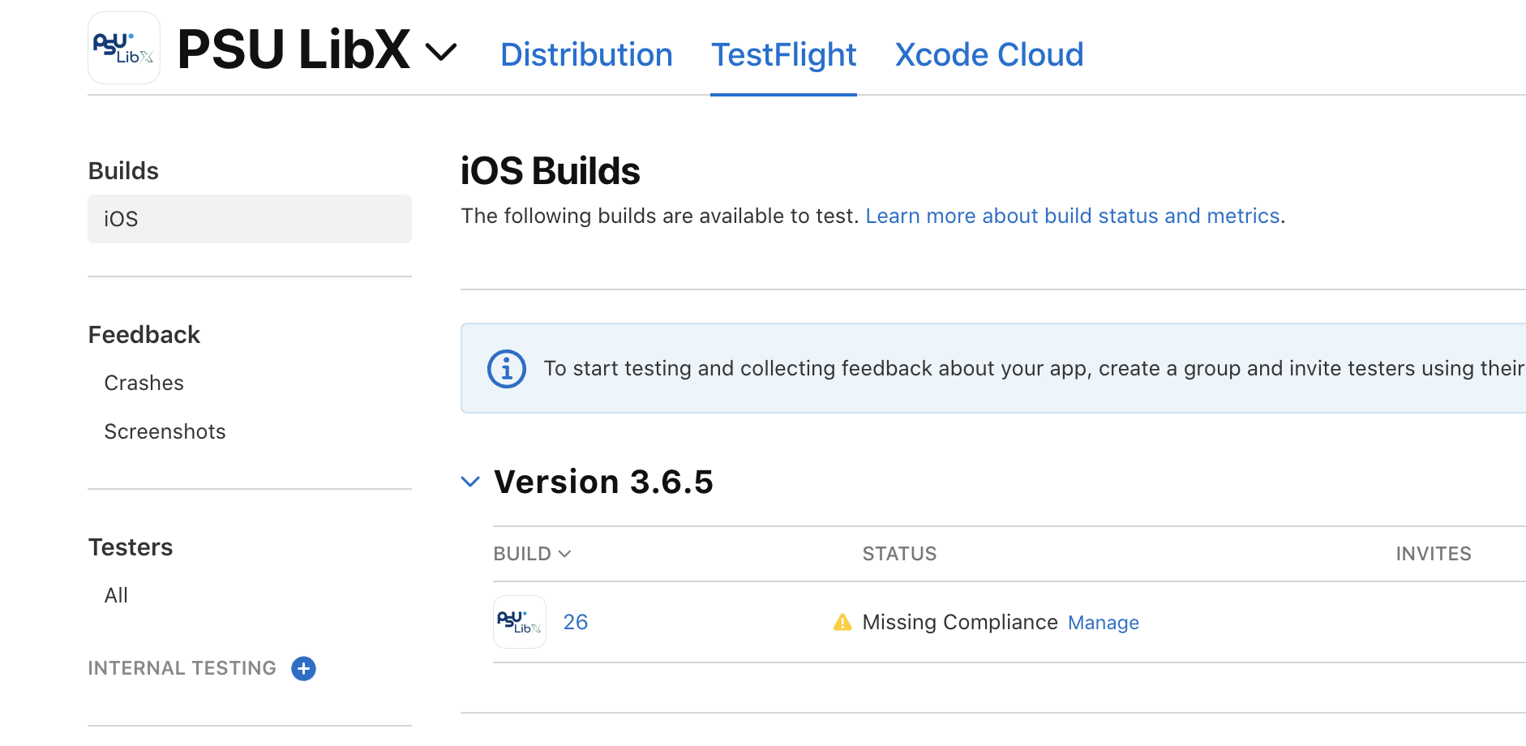Open the Internal Testing section
Image resolution: width=1526 pixels, height=746 pixels.
pyautogui.click(x=182, y=667)
